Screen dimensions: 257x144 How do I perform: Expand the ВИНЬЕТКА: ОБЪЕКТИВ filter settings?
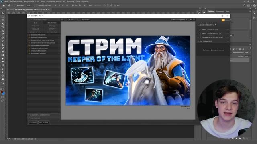pyautogui.click(x=198, y=29)
